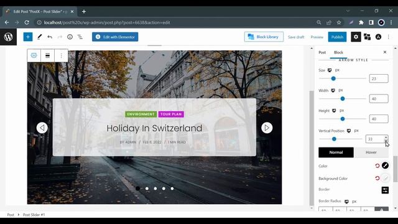Open post Preview

pos(317,37)
